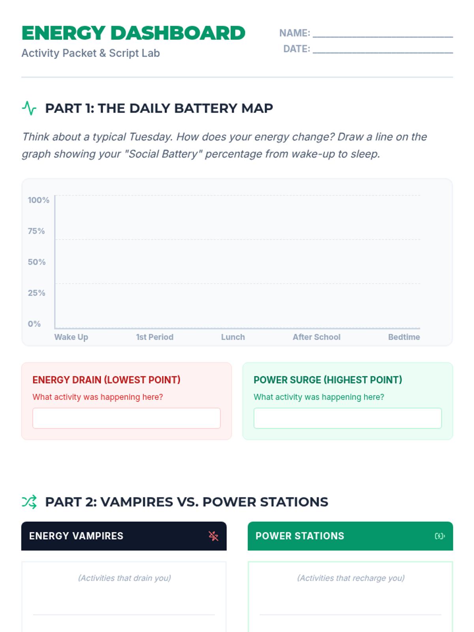Screen dimensions: 474x632
Task: Click the shuffle icon beside Part 2 heading
Action: pyautogui.click(x=29, y=502)
